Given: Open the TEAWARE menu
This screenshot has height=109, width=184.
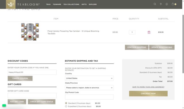Looking at the screenshot, I should [x=57, y=4].
